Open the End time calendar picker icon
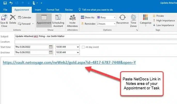 [51, 52]
